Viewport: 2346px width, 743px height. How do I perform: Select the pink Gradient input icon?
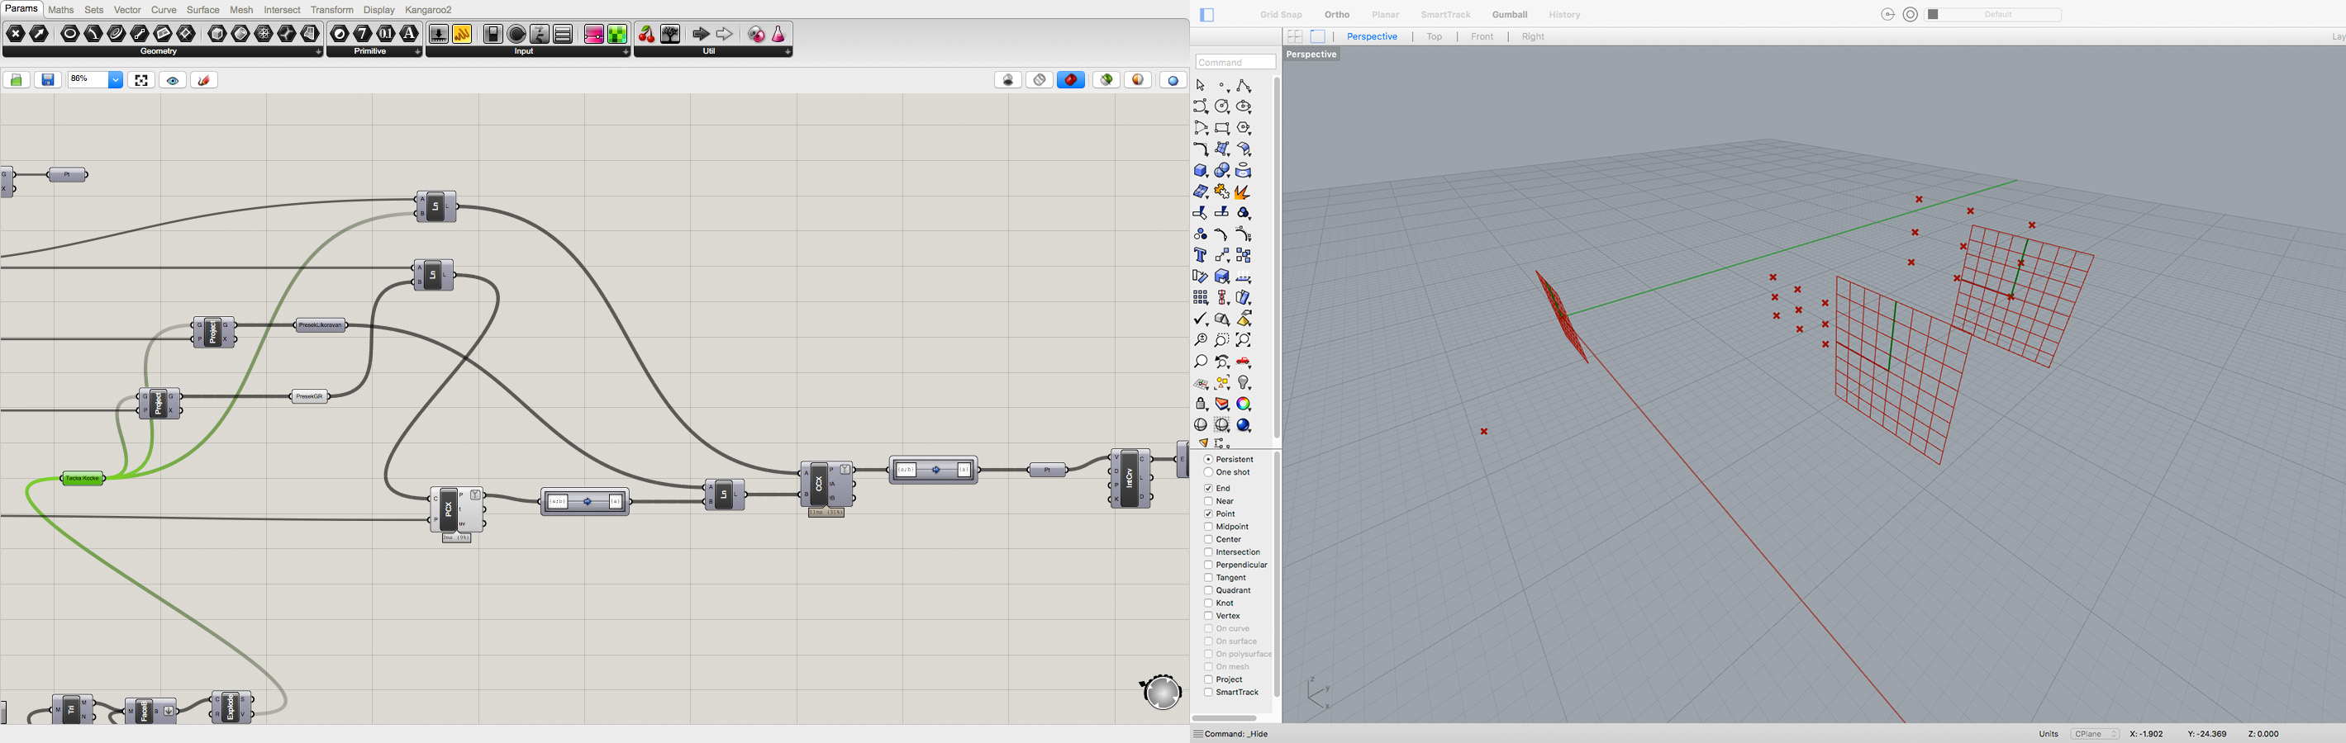click(594, 34)
